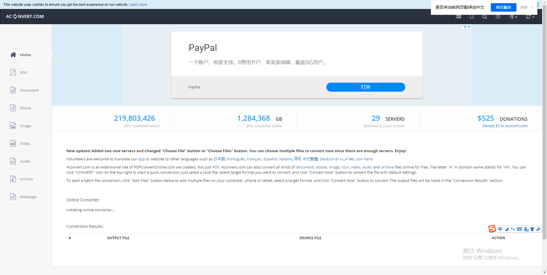Open the IME wrench toolbox icon
The height and width of the screenshot is (275, 547).
(x=539, y=229)
